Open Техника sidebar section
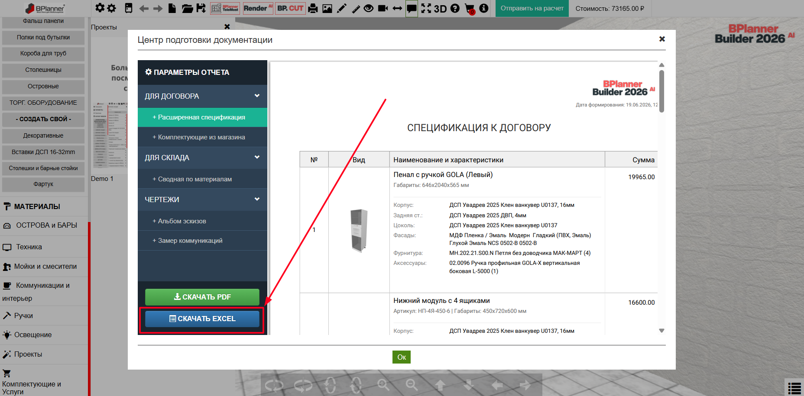This screenshot has width=804, height=396. (44, 247)
